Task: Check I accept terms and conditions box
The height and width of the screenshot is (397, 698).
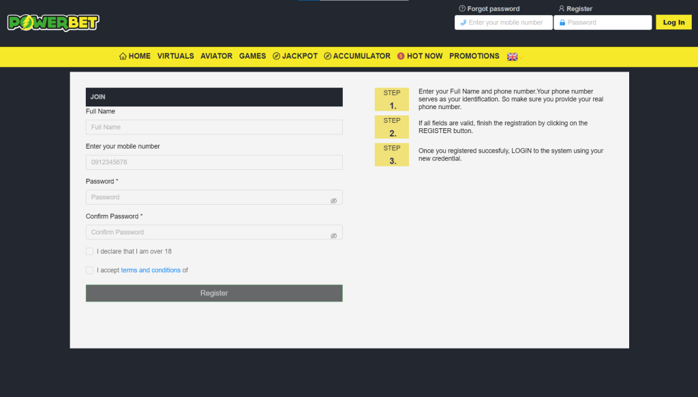Action: tap(89, 270)
